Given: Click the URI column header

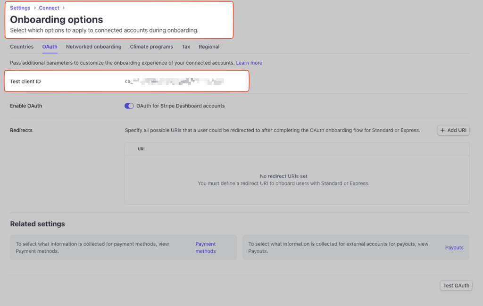Looking at the screenshot, I should (x=141, y=149).
